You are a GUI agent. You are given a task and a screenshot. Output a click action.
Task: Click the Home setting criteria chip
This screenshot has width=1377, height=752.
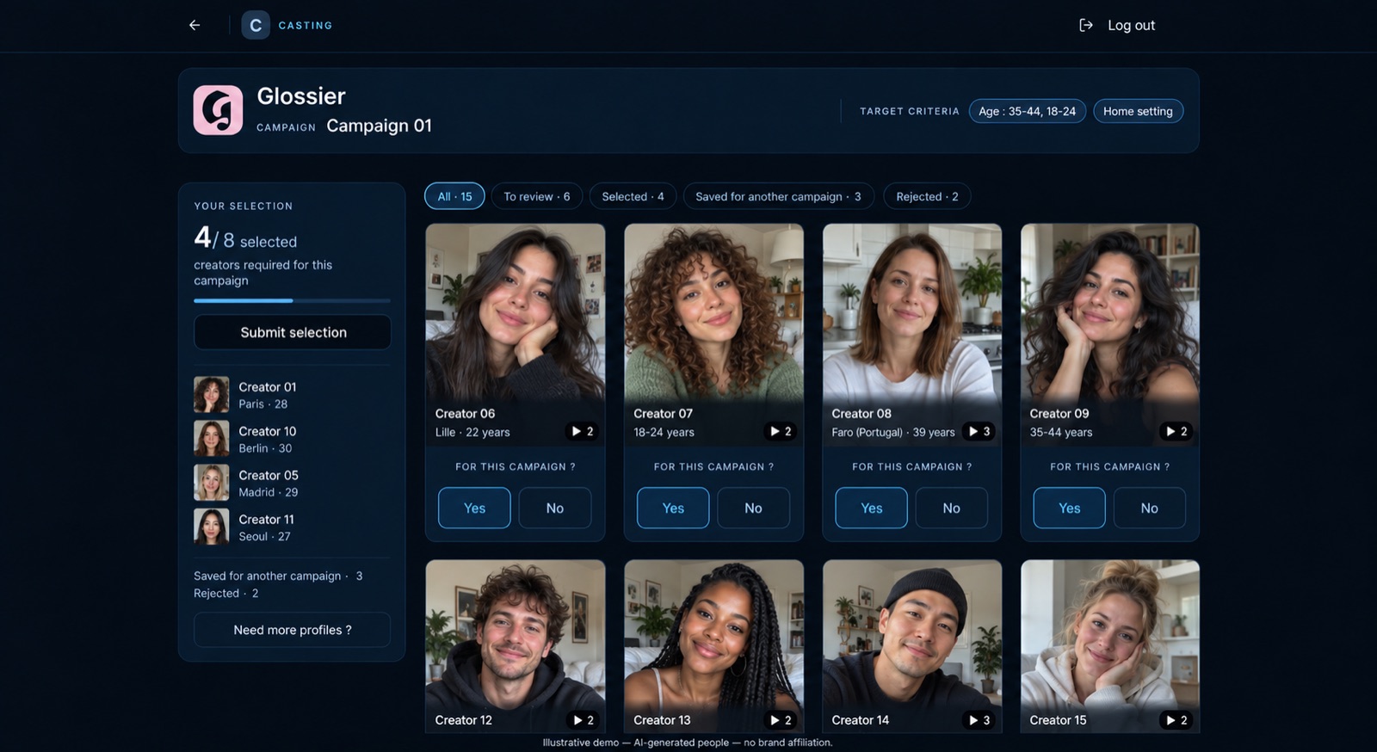pos(1138,111)
